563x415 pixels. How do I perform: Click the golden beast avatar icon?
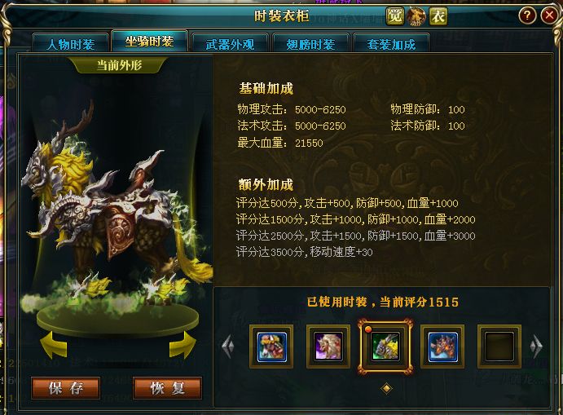[x=416, y=16]
